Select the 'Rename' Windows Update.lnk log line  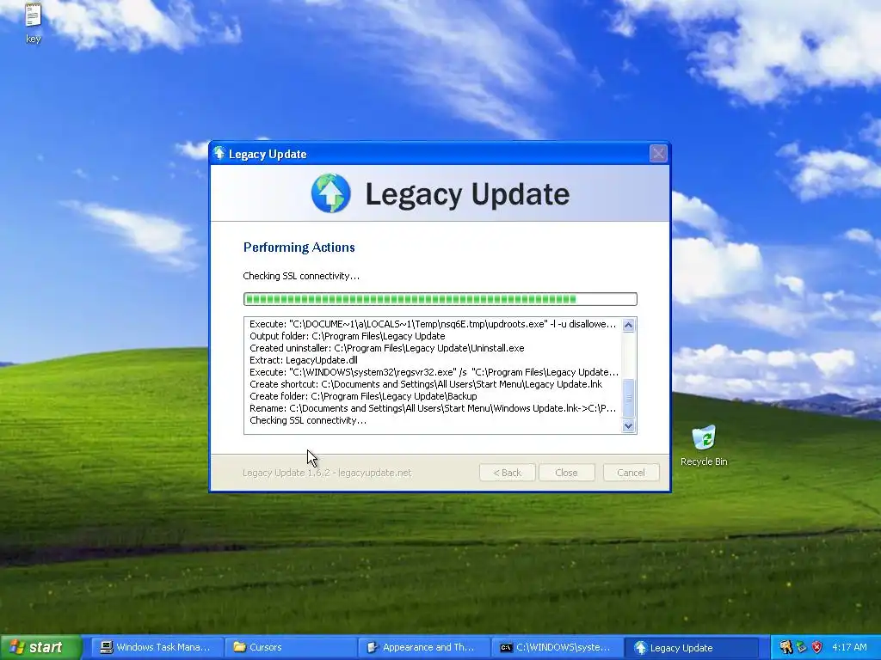tap(433, 408)
